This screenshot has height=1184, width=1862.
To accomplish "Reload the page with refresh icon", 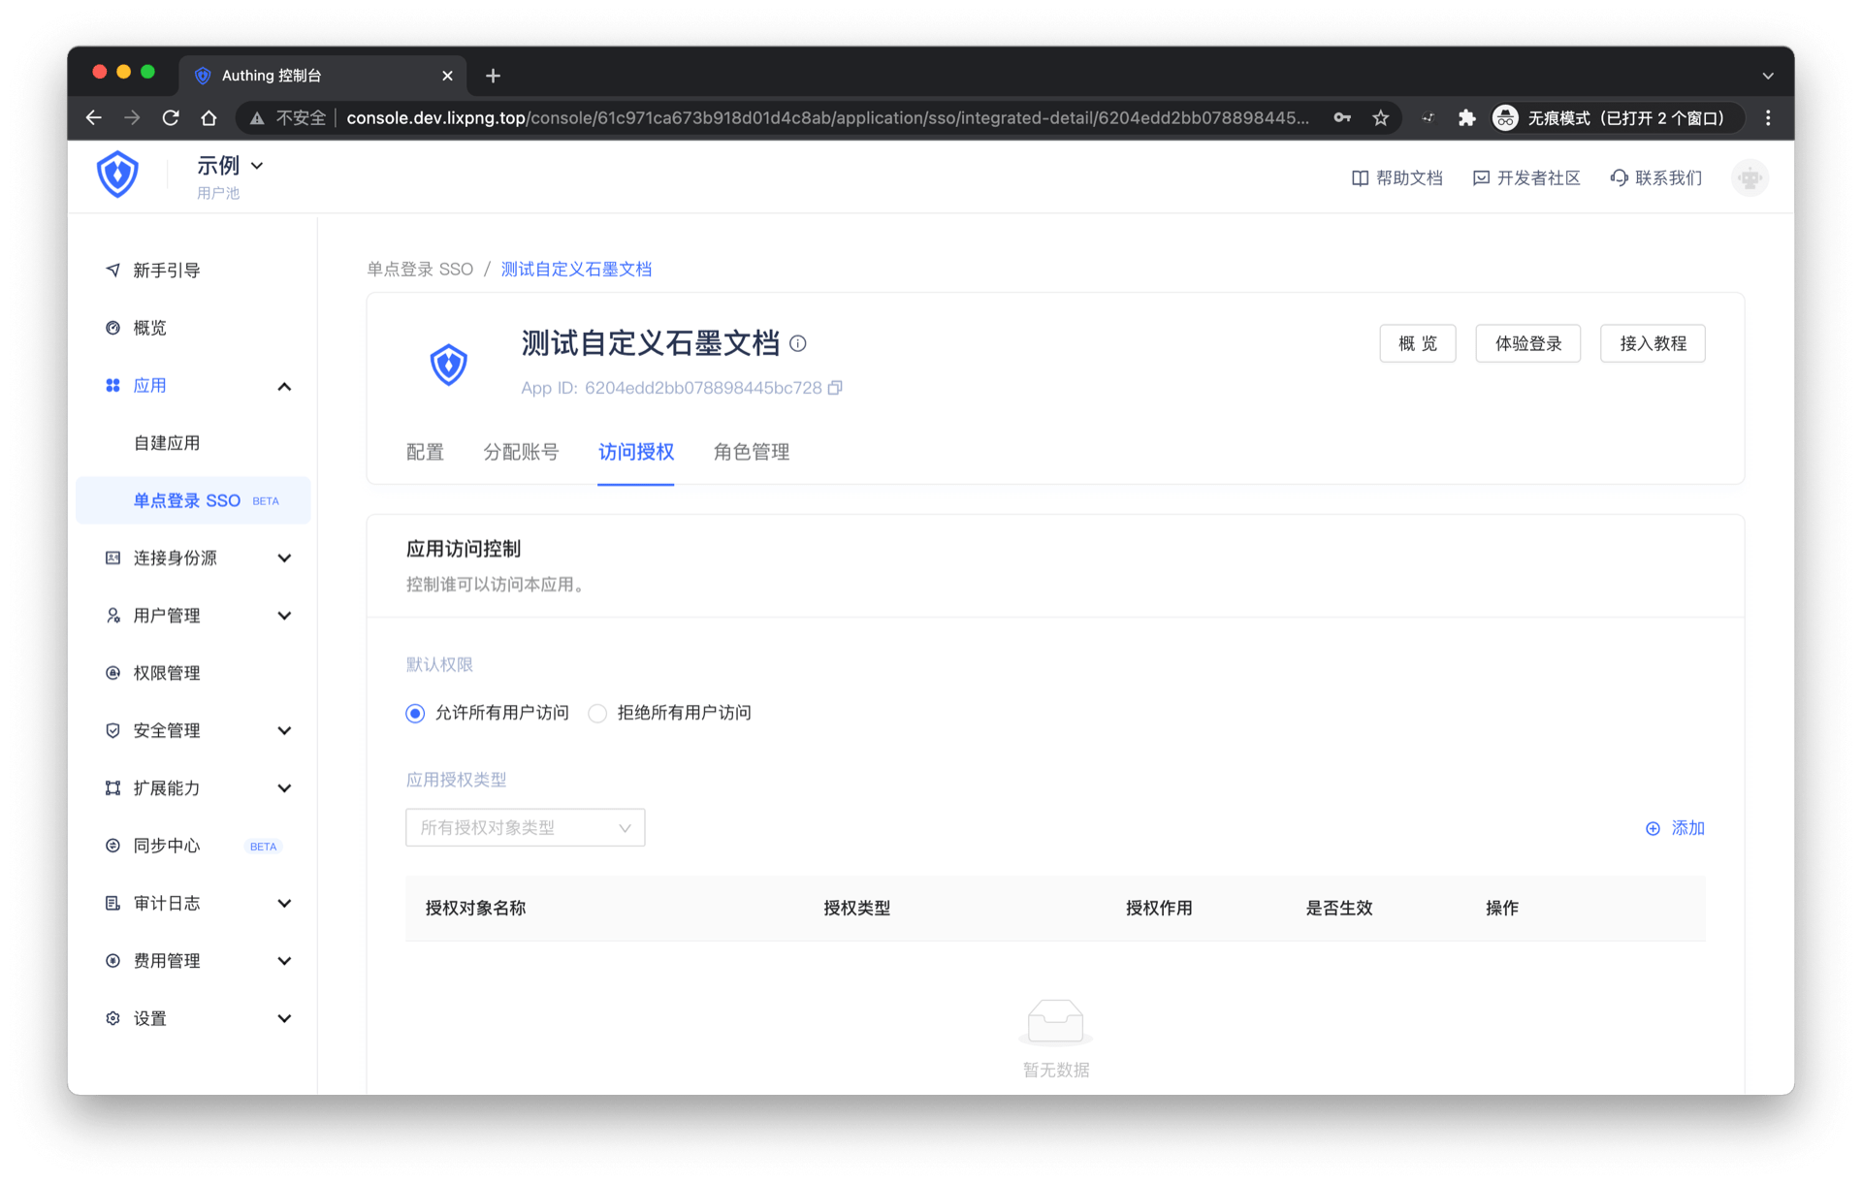I will [x=171, y=118].
